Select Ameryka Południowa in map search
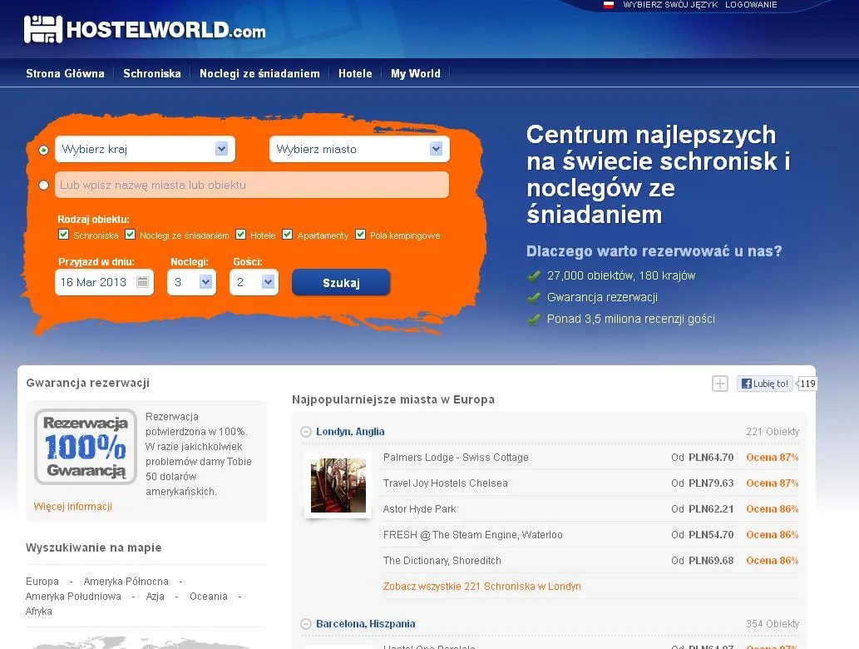859x649 pixels. click(73, 597)
